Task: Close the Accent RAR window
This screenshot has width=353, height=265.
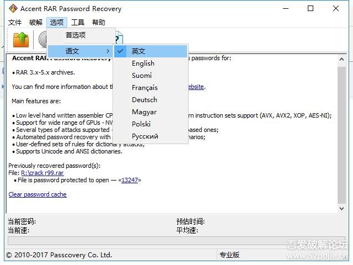Action: coord(336,9)
